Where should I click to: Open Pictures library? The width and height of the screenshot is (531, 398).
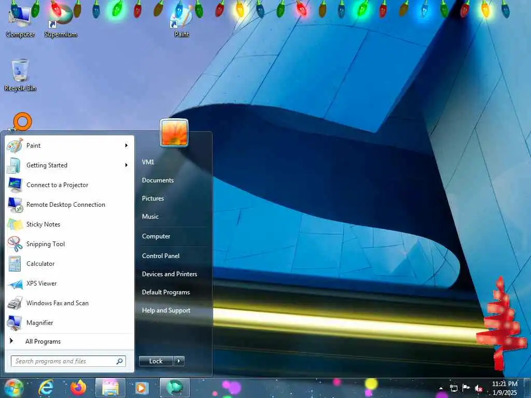tap(153, 198)
